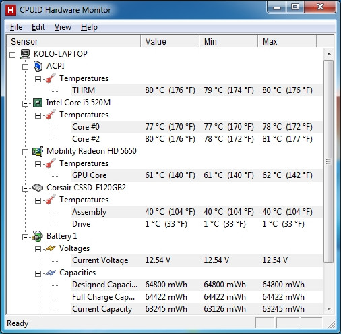Open the View menu

click(63, 27)
